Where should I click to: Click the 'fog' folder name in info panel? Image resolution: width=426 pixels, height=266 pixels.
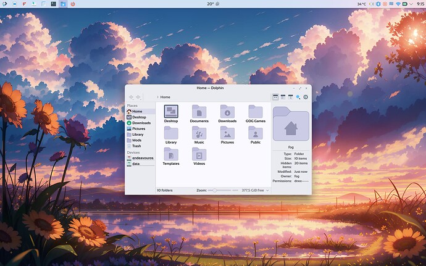[x=291, y=147]
